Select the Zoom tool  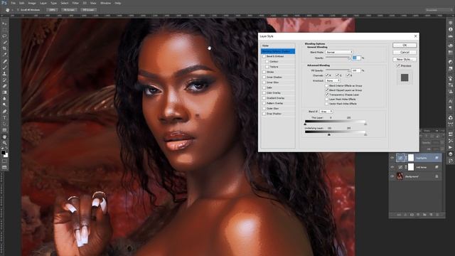(x=4, y=143)
